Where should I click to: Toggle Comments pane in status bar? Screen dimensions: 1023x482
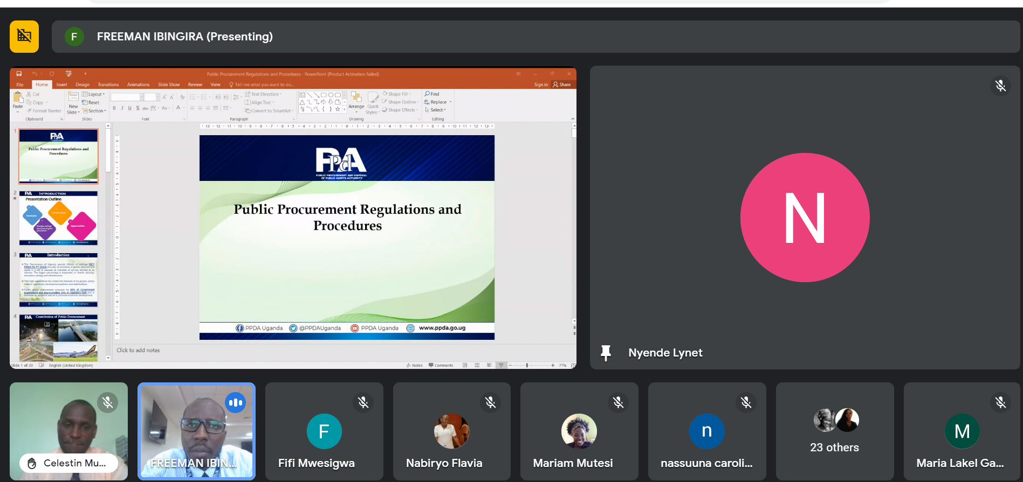click(x=441, y=365)
